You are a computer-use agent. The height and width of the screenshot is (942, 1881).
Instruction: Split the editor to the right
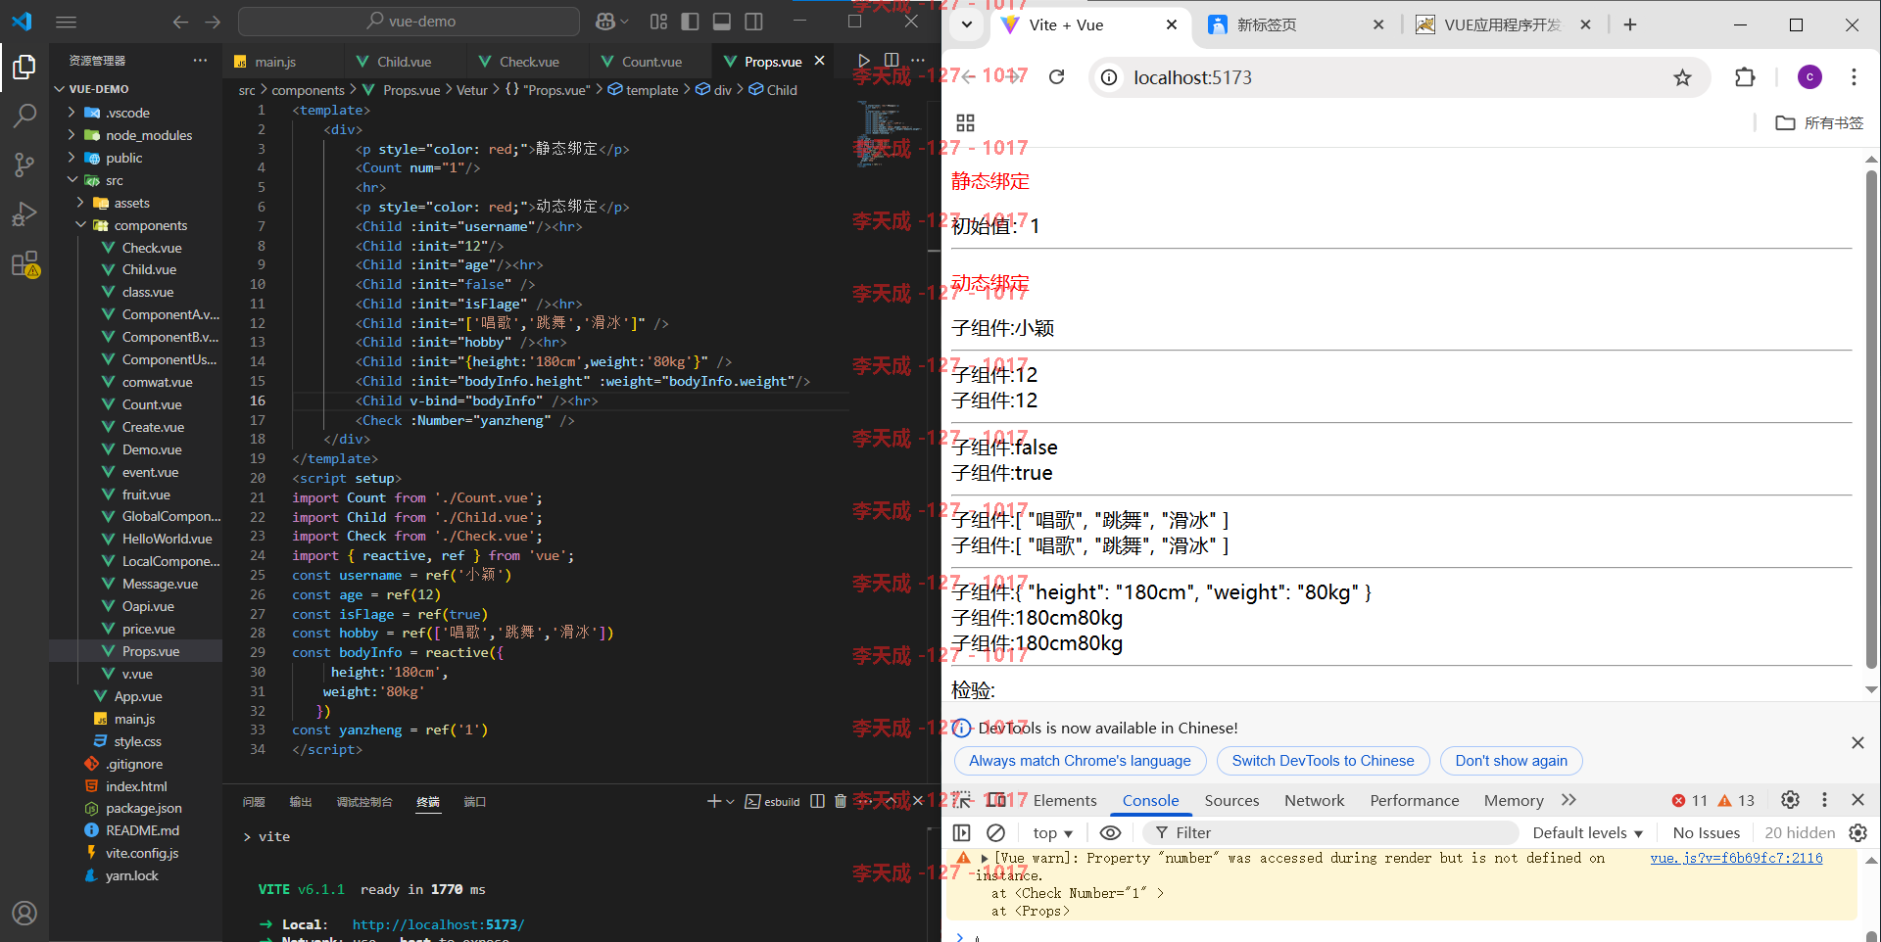pos(892,61)
